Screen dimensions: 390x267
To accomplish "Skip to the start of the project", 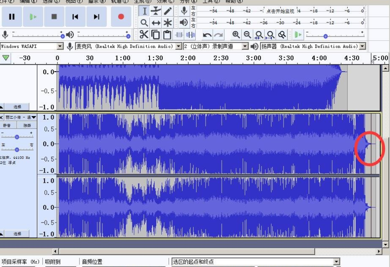I will pyautogui.click(x=75, y=17).
